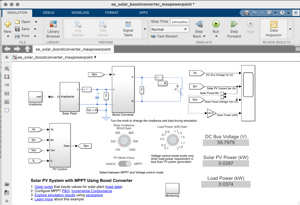Run the simulation
Image resolution: width=300 pixels, height=205 pixels.
tap(216, 24)
